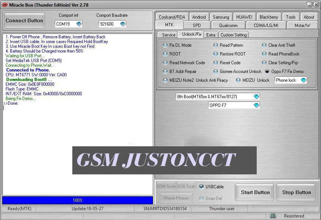Open the HUAWEI tab
This screenshot has height=220, width=321.
point(244,17)
